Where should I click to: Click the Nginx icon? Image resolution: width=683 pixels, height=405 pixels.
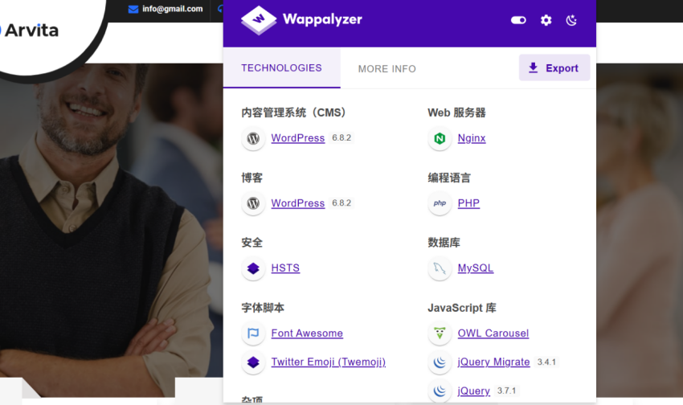click(440, 138)
